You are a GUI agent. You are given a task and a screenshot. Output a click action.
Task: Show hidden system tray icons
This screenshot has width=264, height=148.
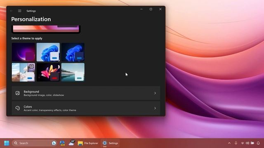229,143
